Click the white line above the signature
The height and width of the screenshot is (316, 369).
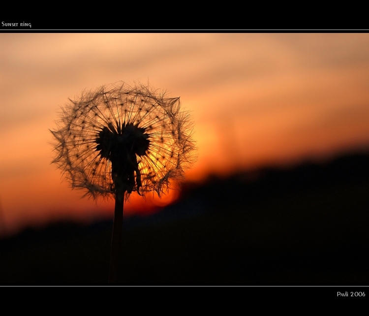184,286
